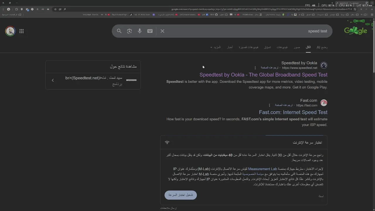Image resolution: width=375 pixels, height=211 pixels.
Task: Click the right-pointing navigation arrow in toolbar
Action: (372, 9)
